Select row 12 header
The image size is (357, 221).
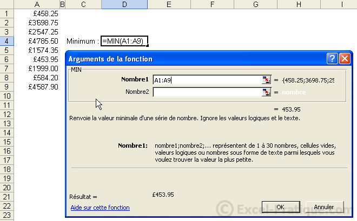6,114
